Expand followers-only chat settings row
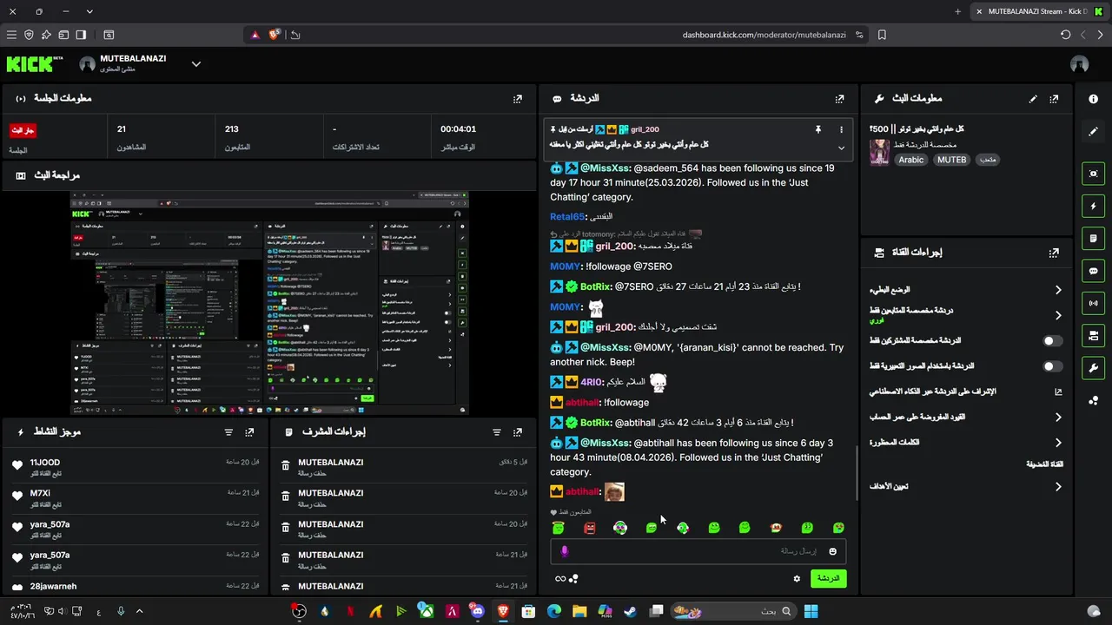This screenshot has height=625, width=1112. [966, 315]
